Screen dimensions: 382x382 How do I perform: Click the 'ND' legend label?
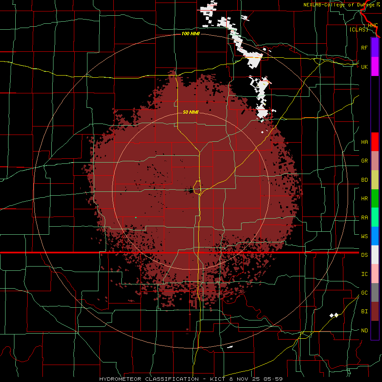click(365, 331)
